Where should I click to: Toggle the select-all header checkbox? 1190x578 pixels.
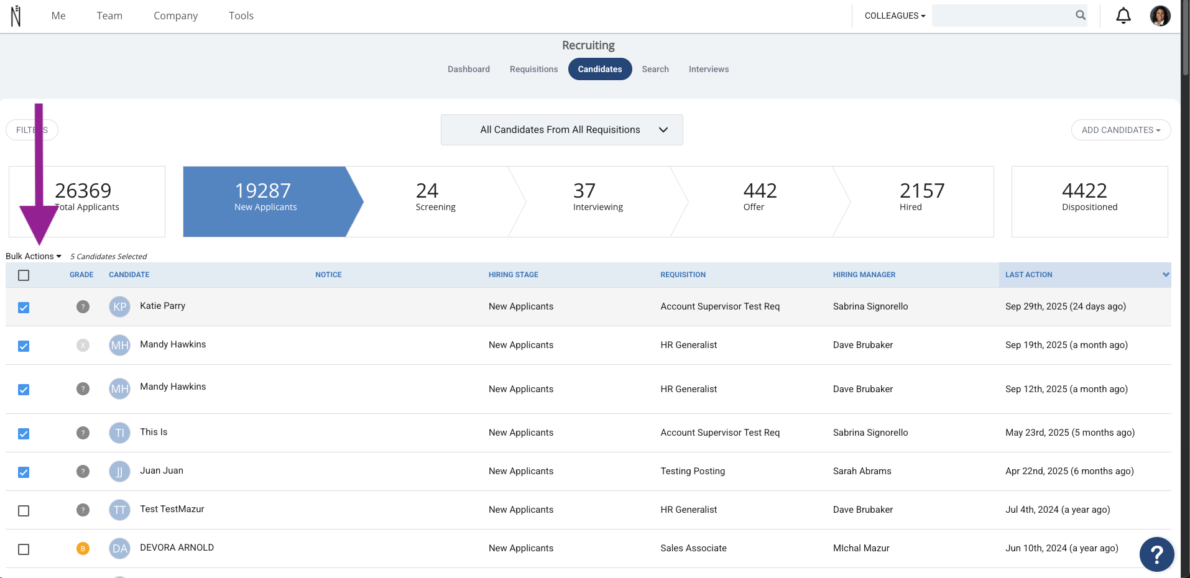[x=24, y=275]
